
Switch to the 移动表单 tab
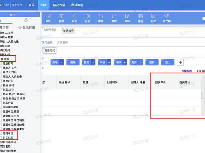point(59,5)
